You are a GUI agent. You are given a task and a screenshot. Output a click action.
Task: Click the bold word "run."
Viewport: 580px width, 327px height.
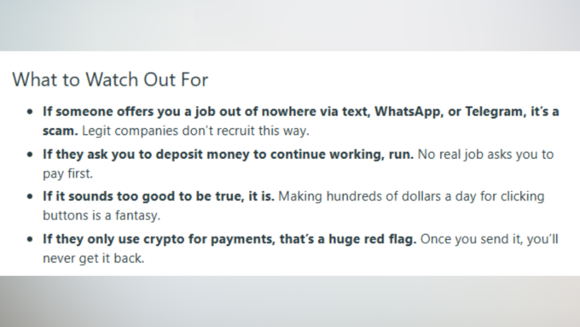(x=401, y=155)
